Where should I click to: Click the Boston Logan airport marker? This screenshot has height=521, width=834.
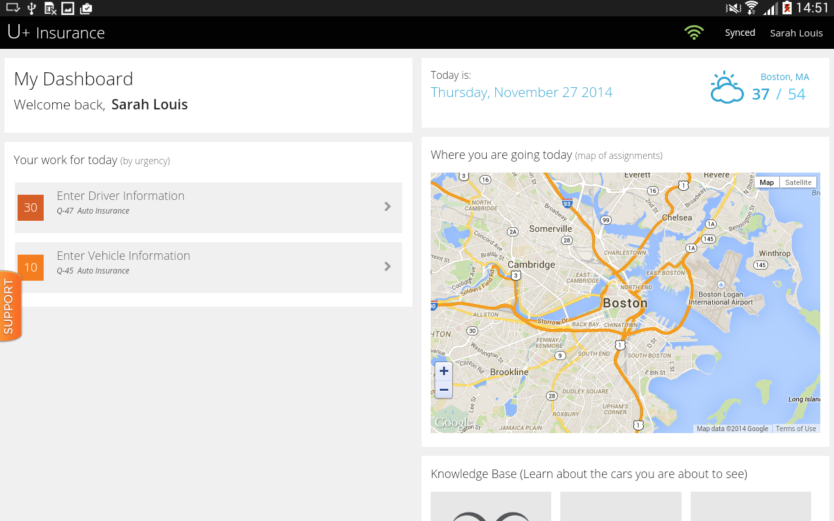click(x=721, y=285)
